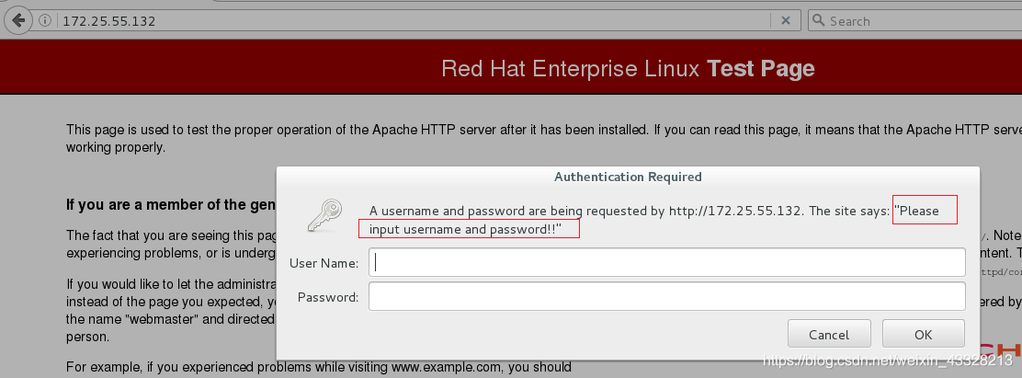Screen dimensions: 1022x378
Task: Cancel the authentication dialog
Action: point(829,334)
